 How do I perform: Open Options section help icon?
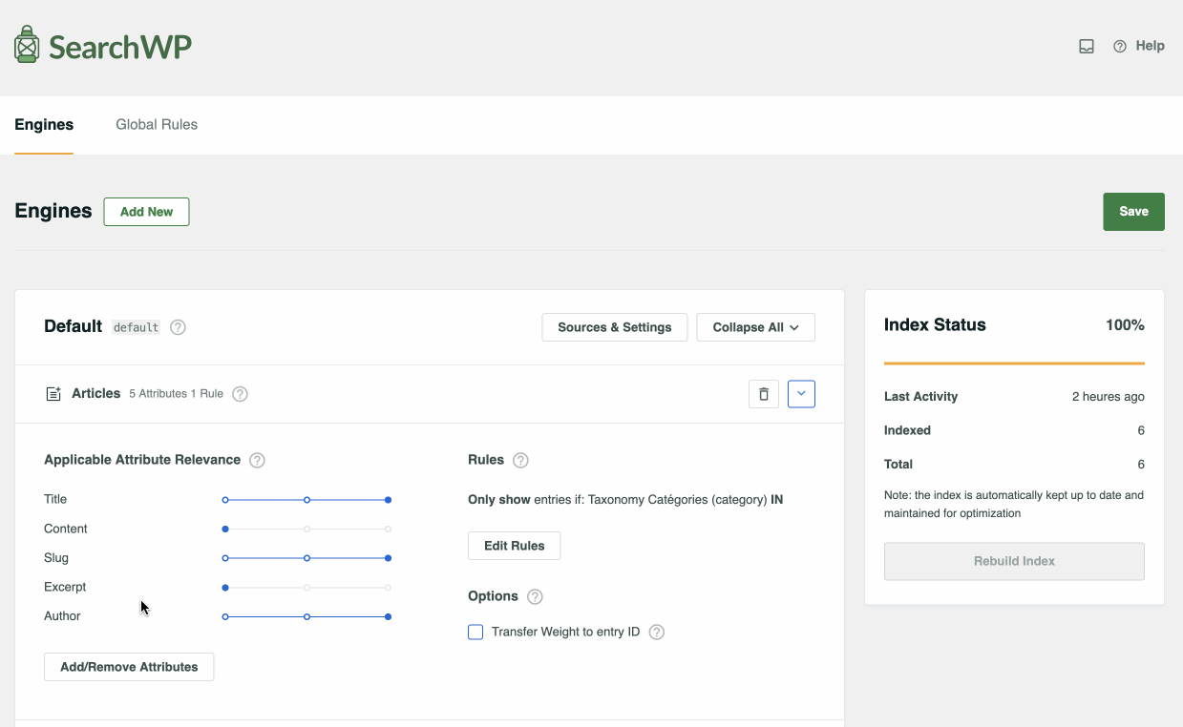tap(535, 596)
